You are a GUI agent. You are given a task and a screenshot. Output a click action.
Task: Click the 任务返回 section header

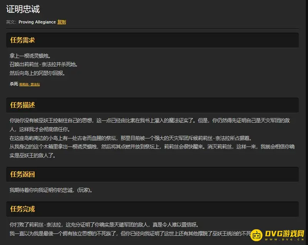pyautogui.click(x=152, y=174)
